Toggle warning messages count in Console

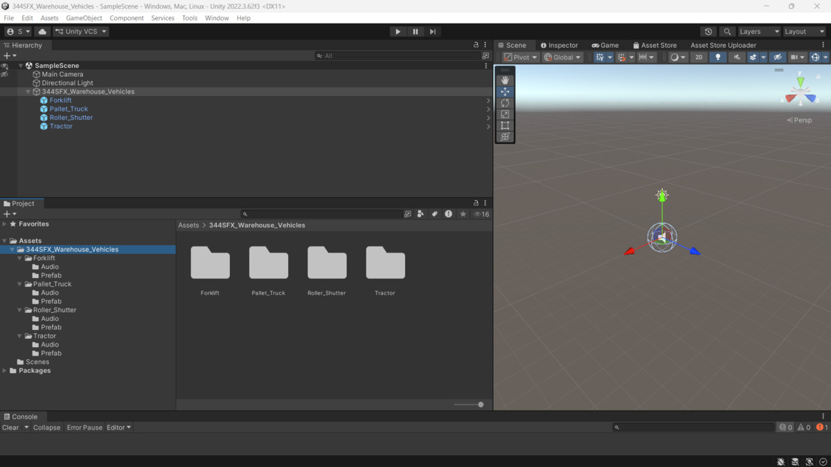pos(803,428)
